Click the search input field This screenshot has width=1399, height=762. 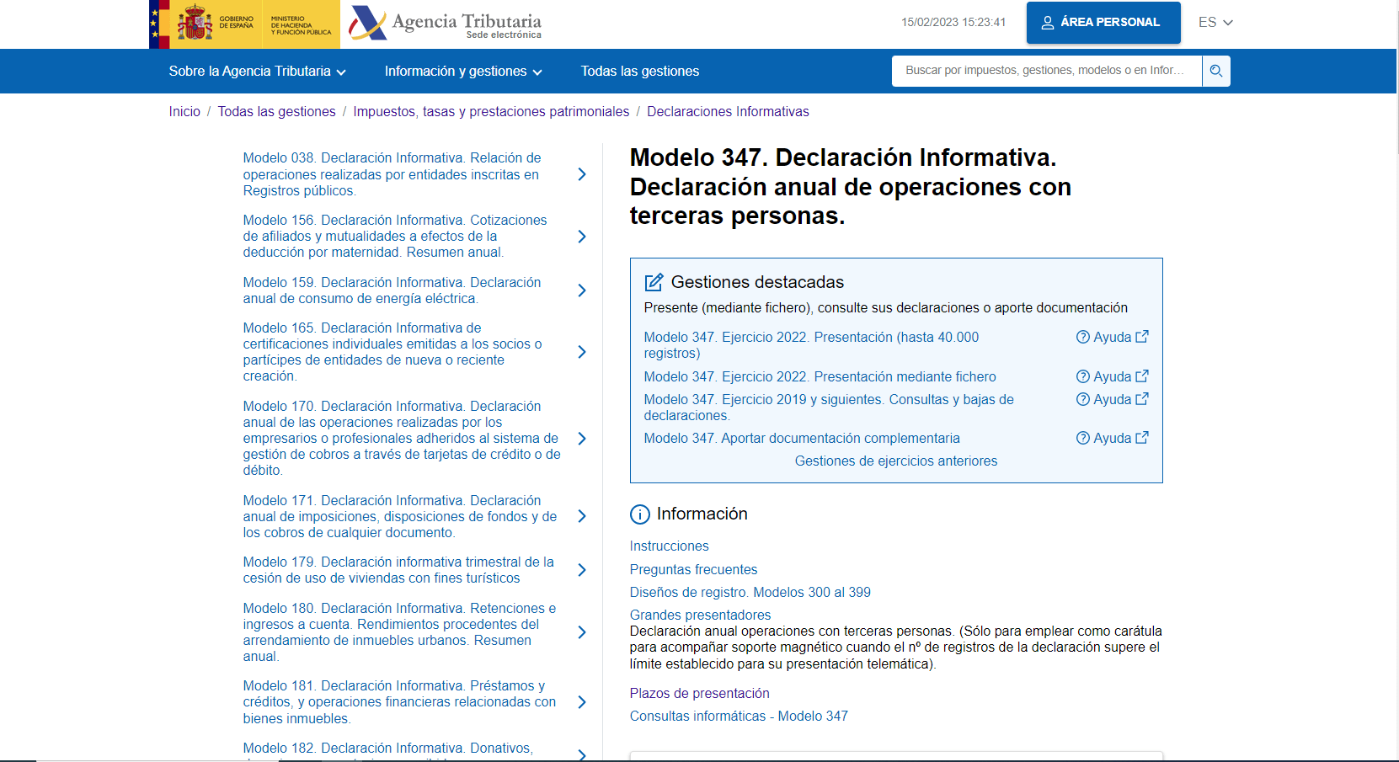click(x=1045, y=71)
